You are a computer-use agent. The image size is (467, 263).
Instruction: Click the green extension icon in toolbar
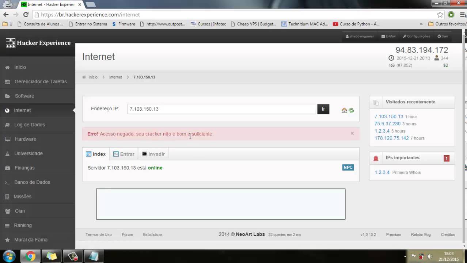pos(451,15)
